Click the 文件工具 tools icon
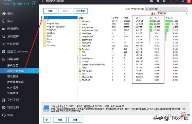The height and width of the screenshot is (124, 192). (x=3, y=100)
